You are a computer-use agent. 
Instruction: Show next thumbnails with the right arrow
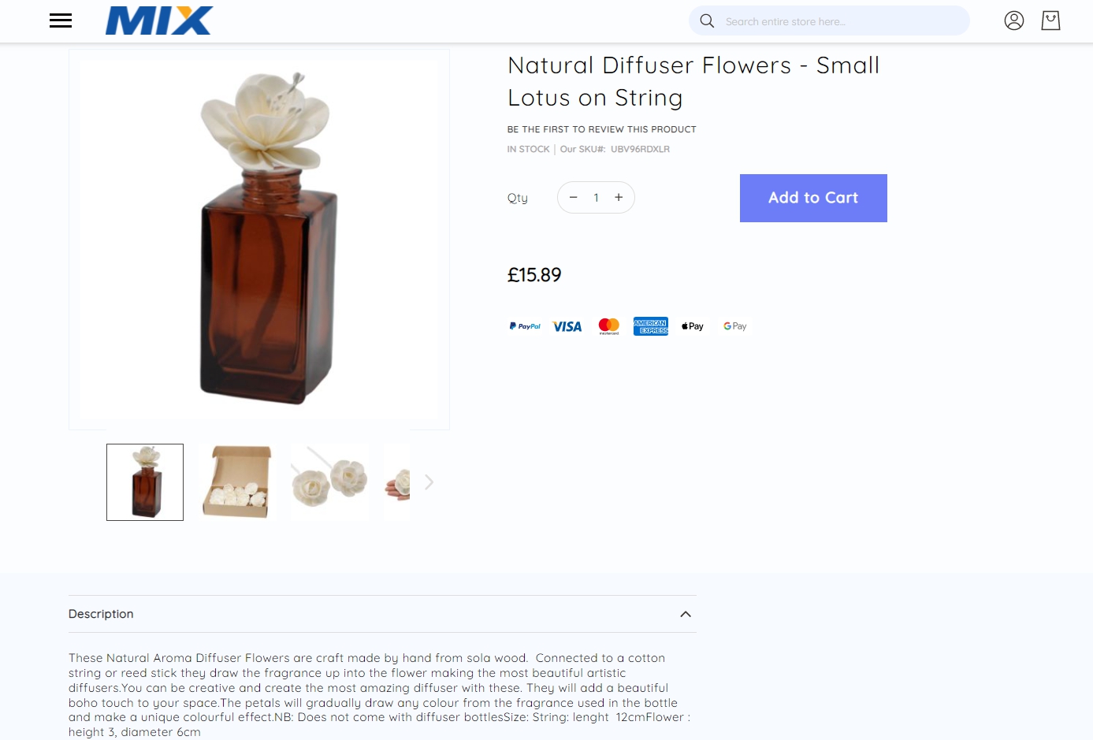pyautogui.click(x=429, y=482)
